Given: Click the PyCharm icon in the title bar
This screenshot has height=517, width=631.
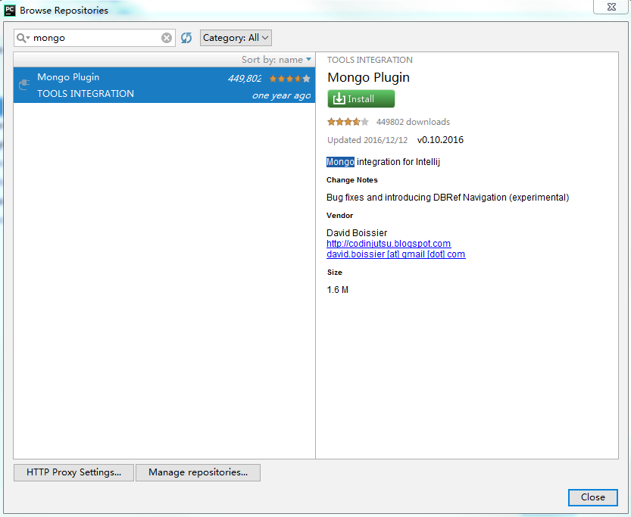Looking at the screenshot, I should (10, 10).
